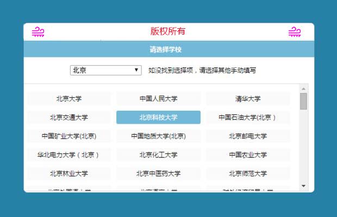Choose 北京师范大学

[x=248, y=173]
